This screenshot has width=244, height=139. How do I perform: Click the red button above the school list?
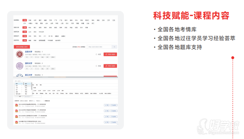pos(22,47)
